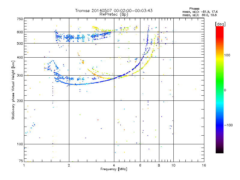Select the 'mean, sd,O: -81.9, 17.6' line

pos(200,12)
